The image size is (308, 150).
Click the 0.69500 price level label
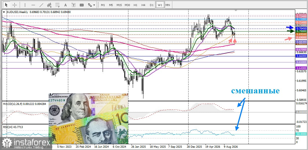[x=301, y=34]
